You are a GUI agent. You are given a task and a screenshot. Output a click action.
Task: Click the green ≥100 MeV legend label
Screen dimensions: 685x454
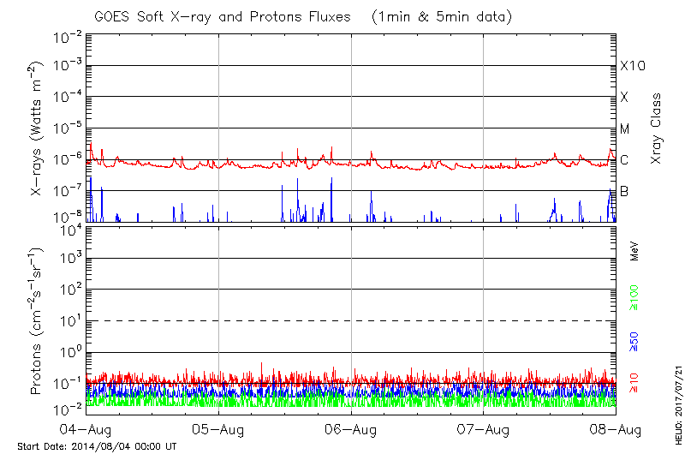point(635,298)
